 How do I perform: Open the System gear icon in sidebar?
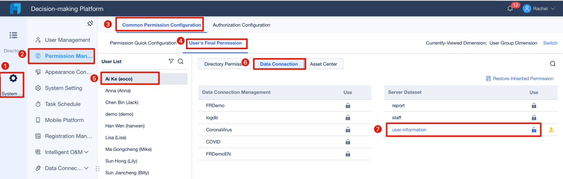pos(13,78)
